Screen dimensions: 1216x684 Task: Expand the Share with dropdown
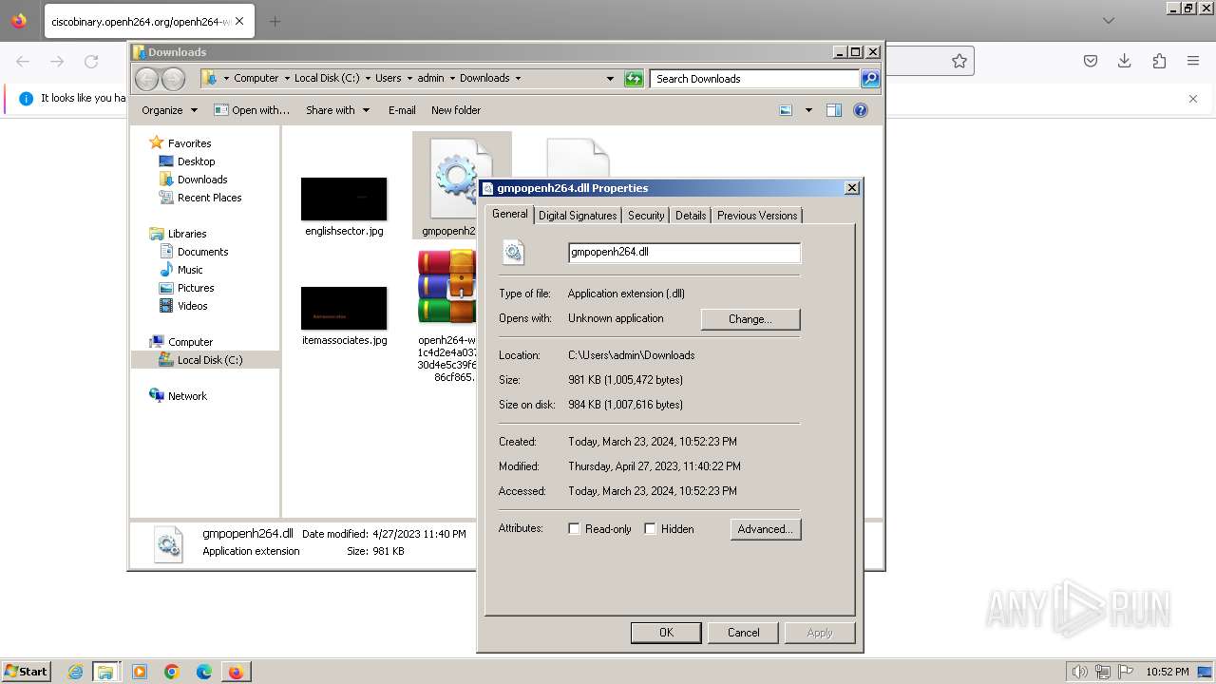tap(337, 110)
